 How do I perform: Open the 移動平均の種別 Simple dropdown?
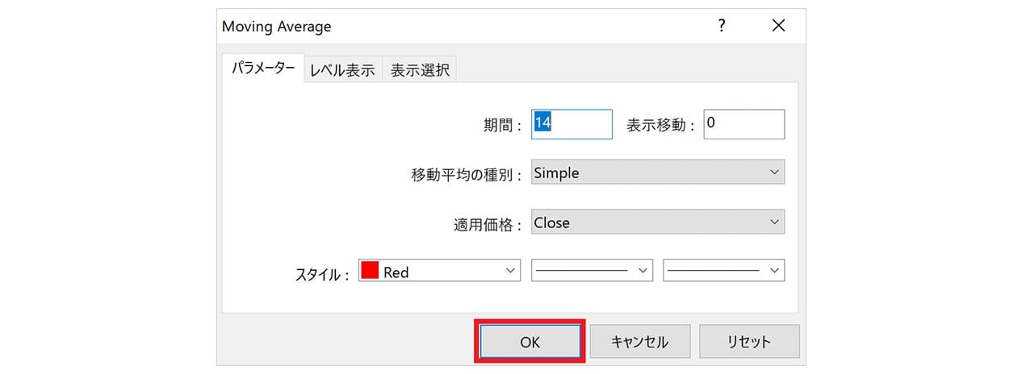658,172
